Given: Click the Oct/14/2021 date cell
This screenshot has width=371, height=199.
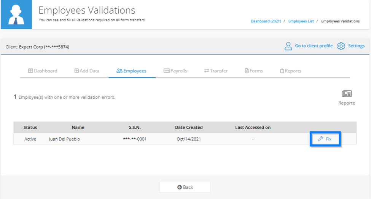Looking at the screenshot, I should (x=189, y=139).
